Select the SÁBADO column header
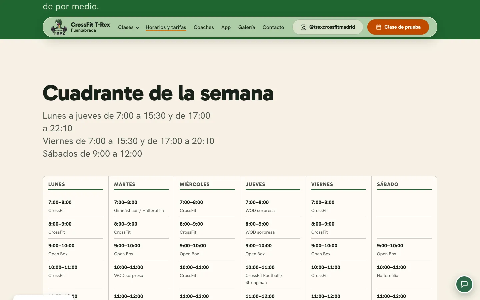 tap(388, 184)
